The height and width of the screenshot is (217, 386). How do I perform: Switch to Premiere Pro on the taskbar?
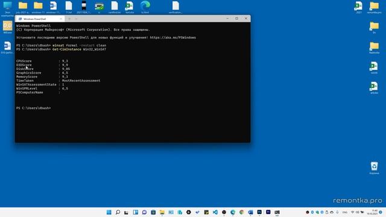pos(268,212)
